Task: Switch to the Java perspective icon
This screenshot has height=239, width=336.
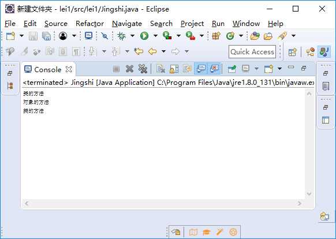Action: pyautogui.click(x=324, y=51)
